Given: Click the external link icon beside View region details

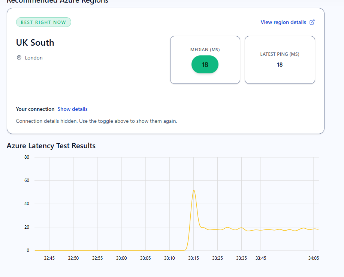Looking at the screenshot, I should [x=312, y=22].
